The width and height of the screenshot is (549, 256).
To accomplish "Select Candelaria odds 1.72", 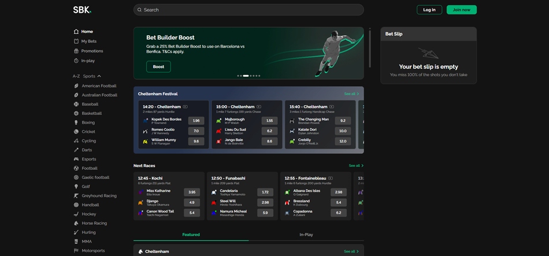I will tap(265, 192).
